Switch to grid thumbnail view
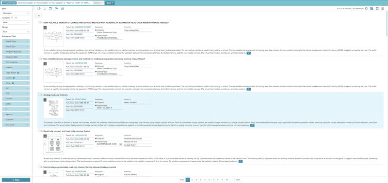 coord(377,8)
